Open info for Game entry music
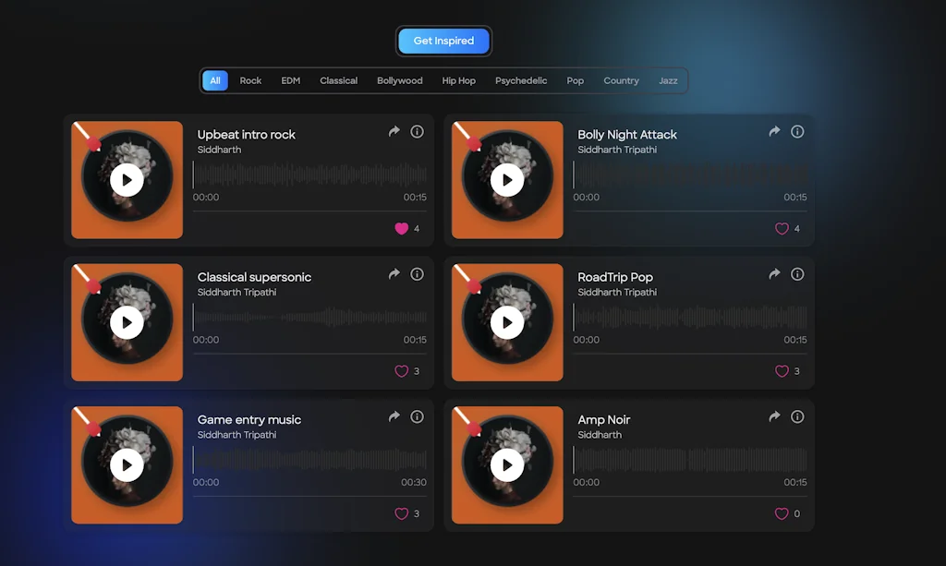This screenshot has height=566, width=946. point(417,416)
